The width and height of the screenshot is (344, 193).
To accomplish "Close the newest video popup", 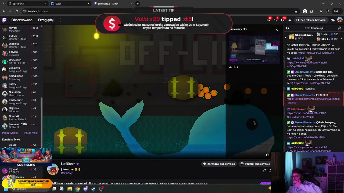I will coord(277,30).
